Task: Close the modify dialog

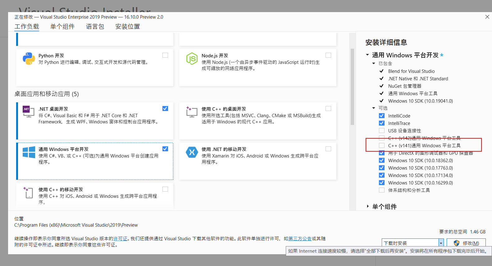Action: tap(487, 17)
